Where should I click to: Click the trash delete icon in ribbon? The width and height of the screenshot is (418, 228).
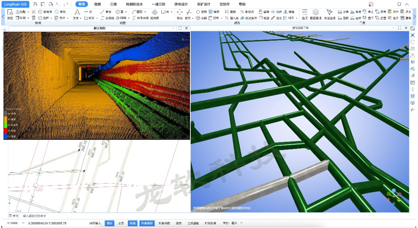click(33, 18)
